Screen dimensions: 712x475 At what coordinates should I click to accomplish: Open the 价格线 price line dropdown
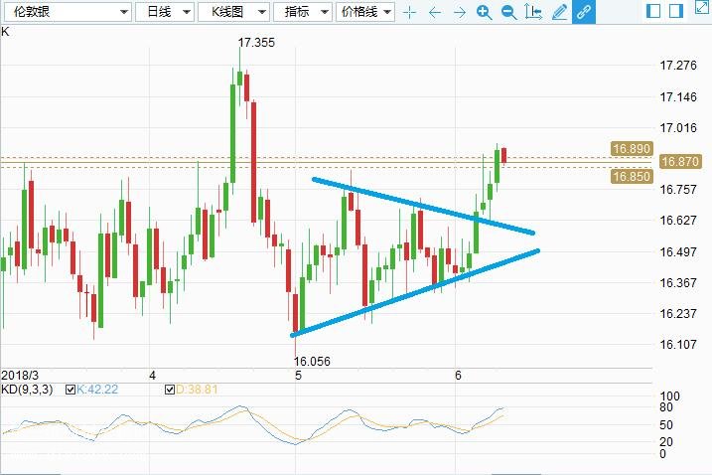[x=365, y=12]
